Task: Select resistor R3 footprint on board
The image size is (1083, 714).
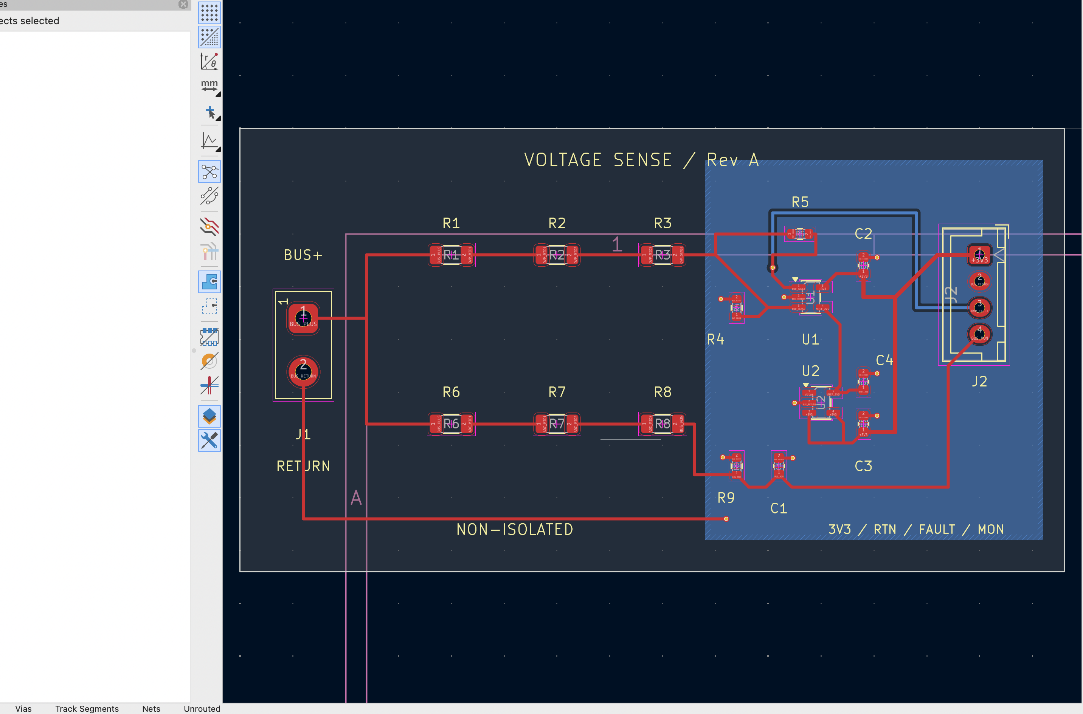Action: click(x=662, y=255)
